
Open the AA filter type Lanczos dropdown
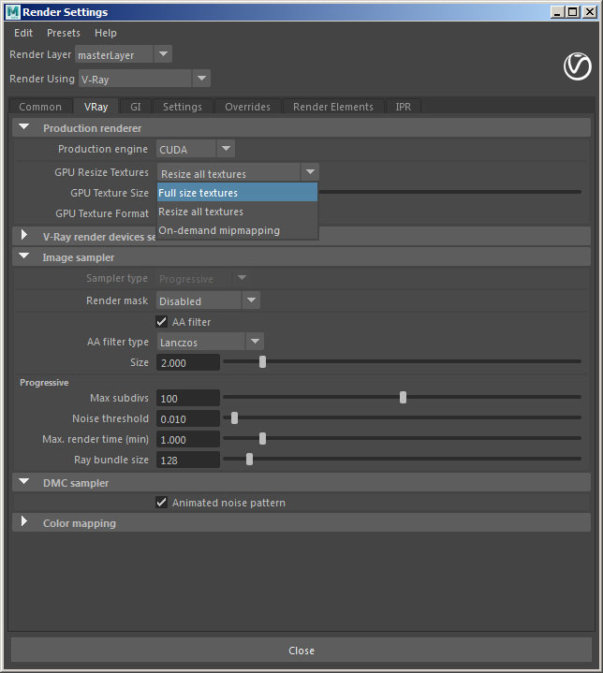tap(210, 342)
